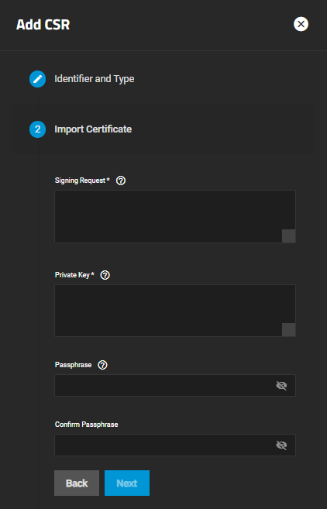Toggle visibility of the Passphrase field
The height and width of the screenshot is (509, 327).
click(281, 386)
